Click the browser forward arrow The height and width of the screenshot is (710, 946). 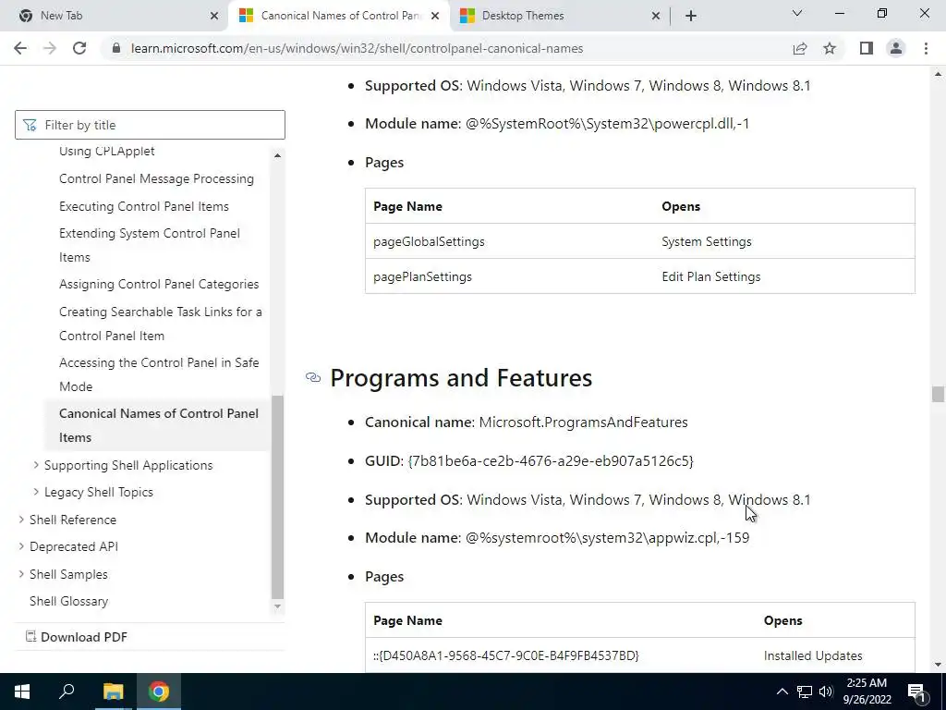[50, 48]
